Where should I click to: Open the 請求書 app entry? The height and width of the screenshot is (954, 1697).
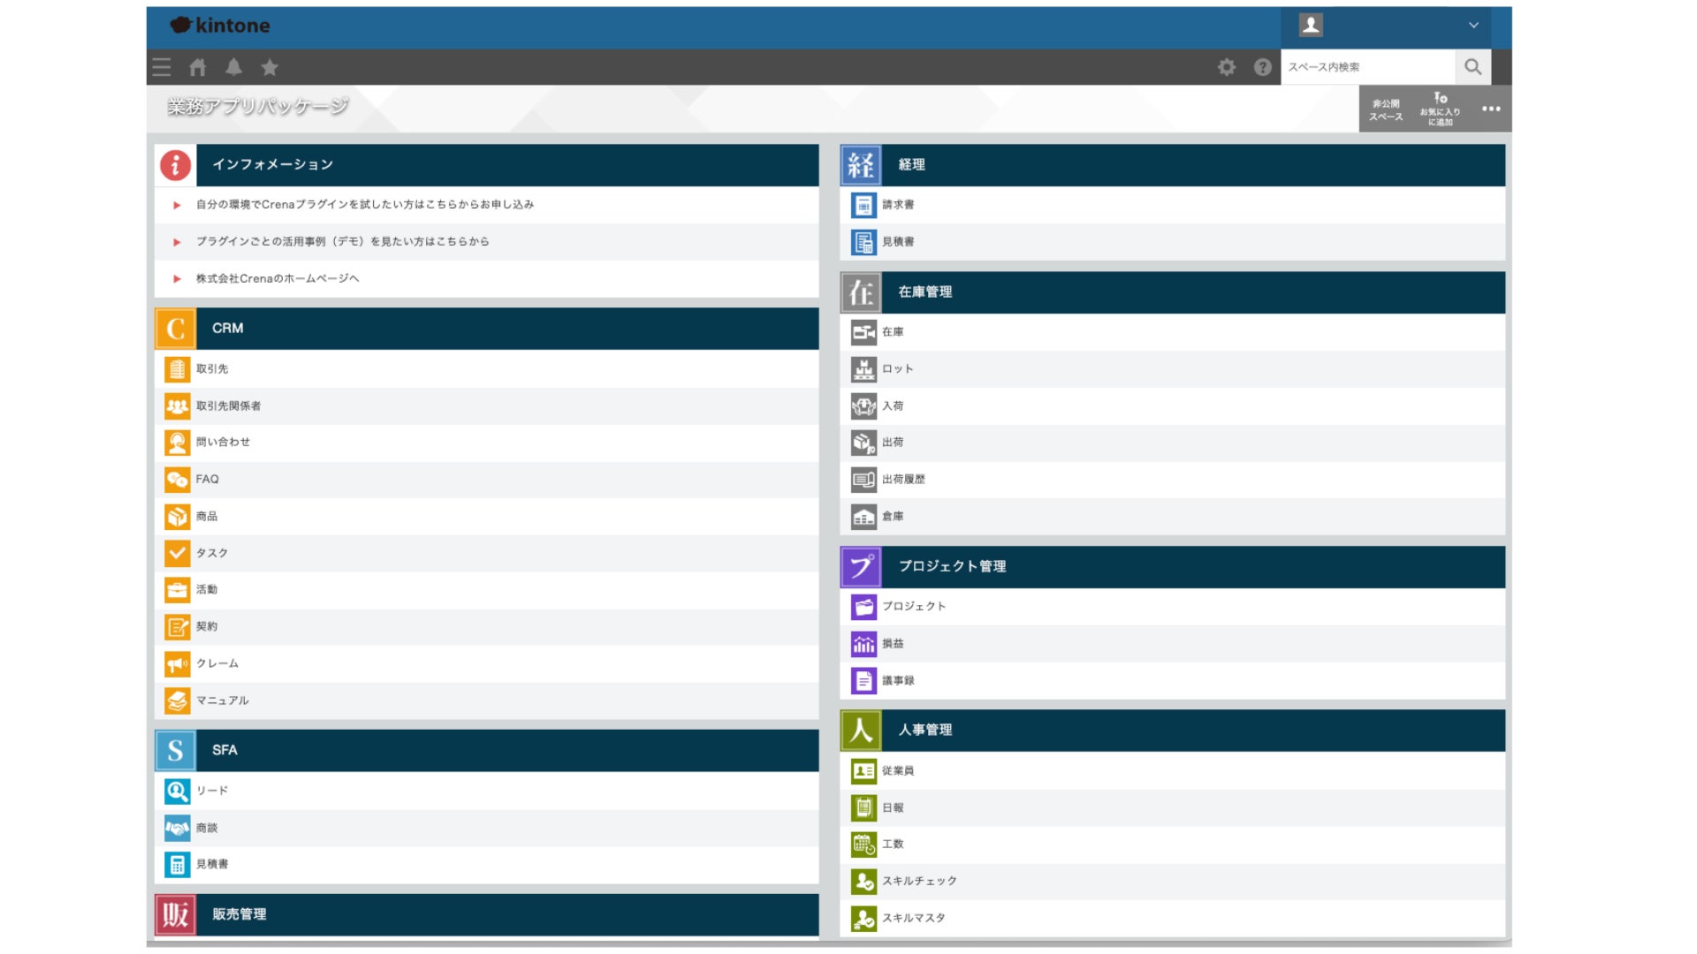click(898, 205)
